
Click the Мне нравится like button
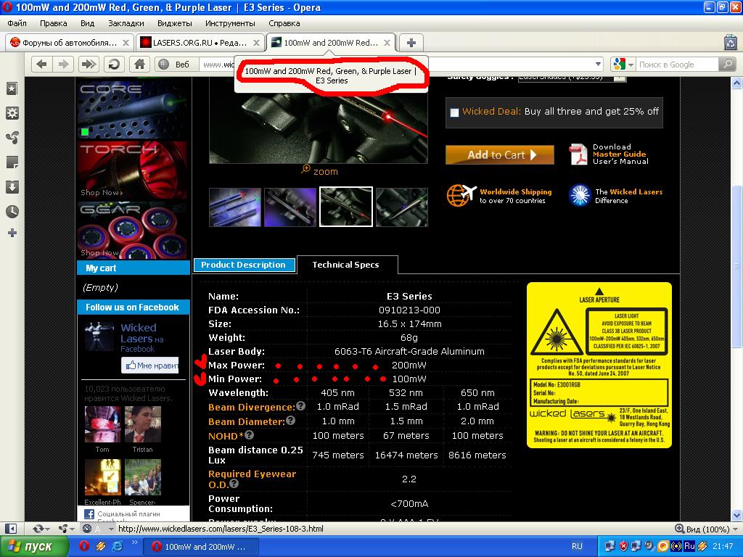click(x=149, y=366)
